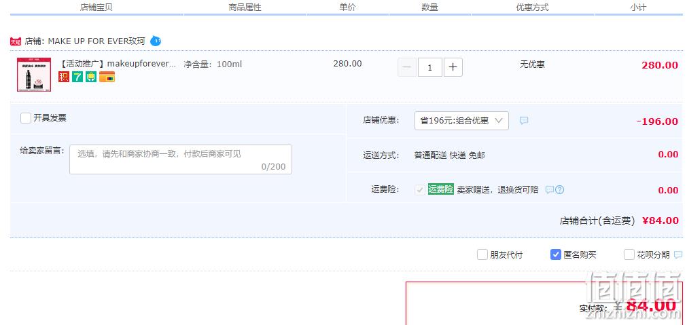Click the red 280.00 subtotal amount
Viewport: 687px width, 325px height.
660,65
